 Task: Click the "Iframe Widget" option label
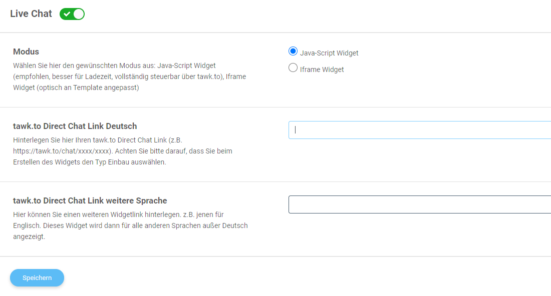[x=322, y=69]
